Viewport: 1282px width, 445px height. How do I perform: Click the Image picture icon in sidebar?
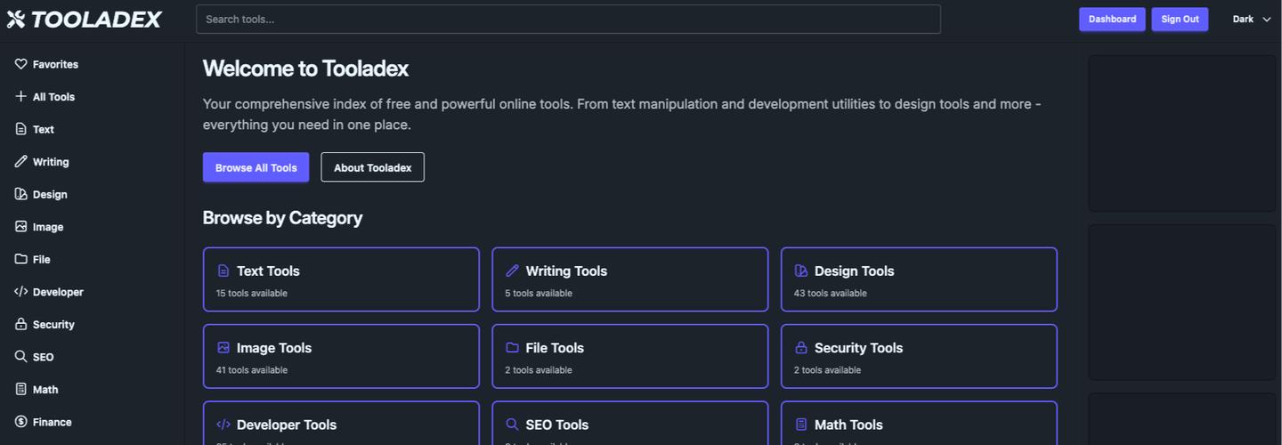coord(21,226)
